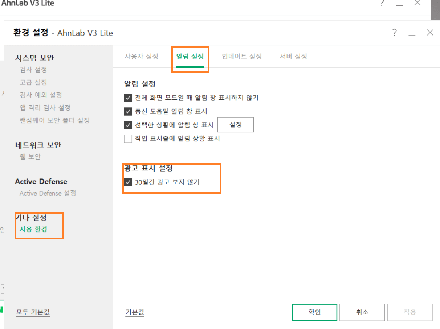Click the 알림 설정 section heading
The height and width of the screenshot is (329, 440).
pos(140,84)
